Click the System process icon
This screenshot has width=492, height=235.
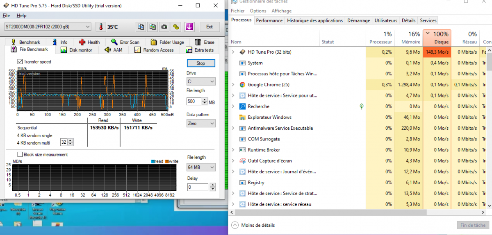click(242, 63)
